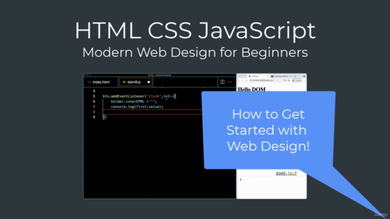The height and width of the screenshot is (219, 390).
Task: Click the console.log(first.value) code line
Action: click(x=137, y=107)
